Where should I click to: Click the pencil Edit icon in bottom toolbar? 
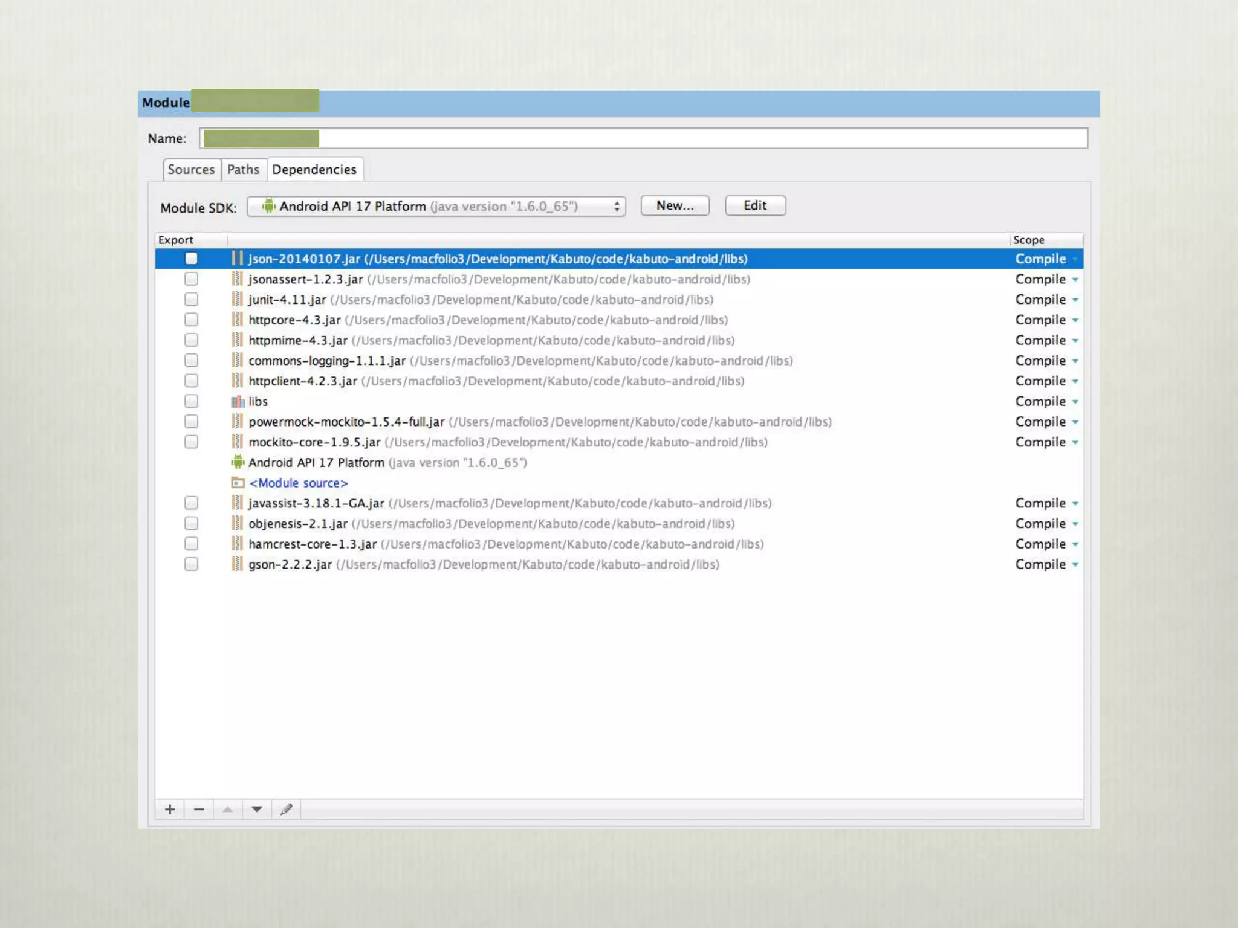coord(287,809)
